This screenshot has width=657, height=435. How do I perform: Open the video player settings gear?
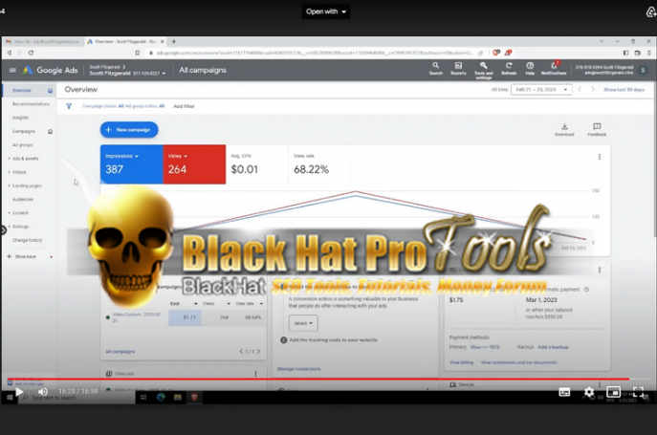589,392
